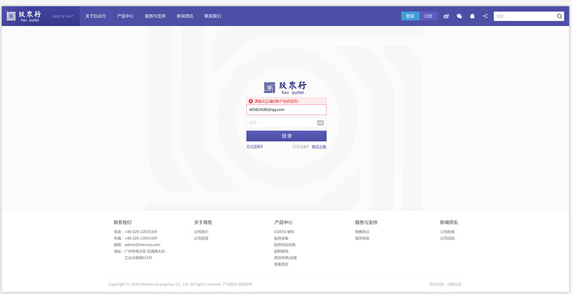
Task: Open the WeChat icon in the header
Action: [x=459, y=16]
